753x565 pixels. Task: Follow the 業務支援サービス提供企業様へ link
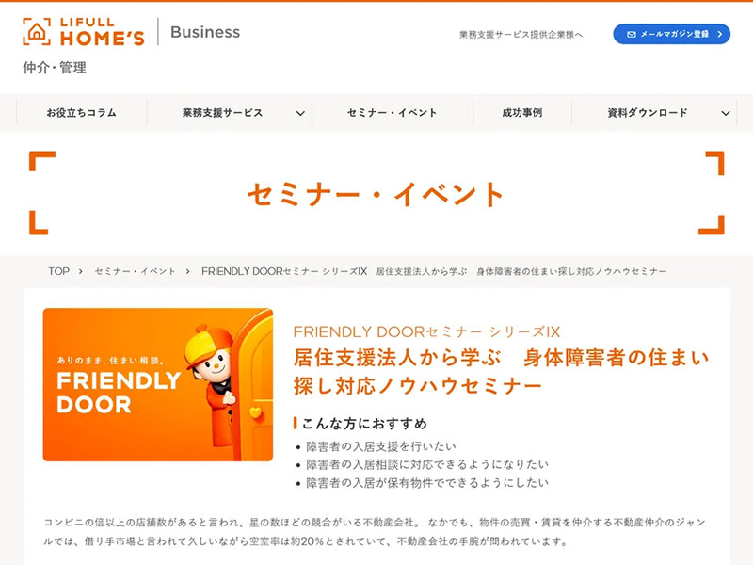click(521, 35)
